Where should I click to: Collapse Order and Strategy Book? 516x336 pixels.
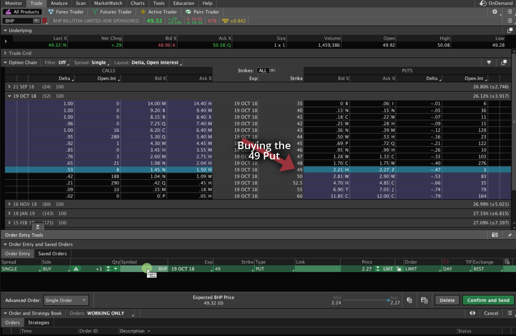coord(5,313)
